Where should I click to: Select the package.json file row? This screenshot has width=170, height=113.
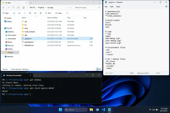(x=57, y=42)
